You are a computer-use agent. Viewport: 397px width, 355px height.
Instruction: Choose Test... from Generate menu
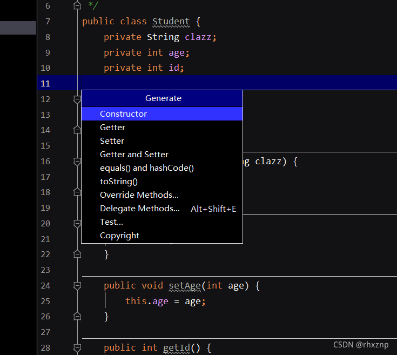162,222
